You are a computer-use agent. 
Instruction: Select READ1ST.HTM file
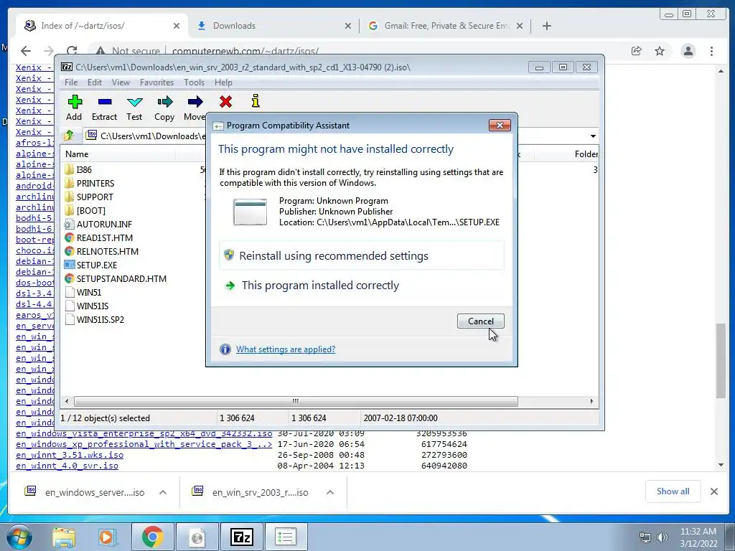(105, 237)
